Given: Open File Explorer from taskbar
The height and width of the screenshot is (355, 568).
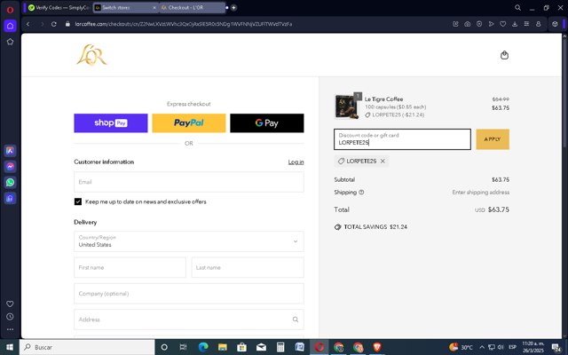Looking at the screenshot, I should click(x=223, y=347).
